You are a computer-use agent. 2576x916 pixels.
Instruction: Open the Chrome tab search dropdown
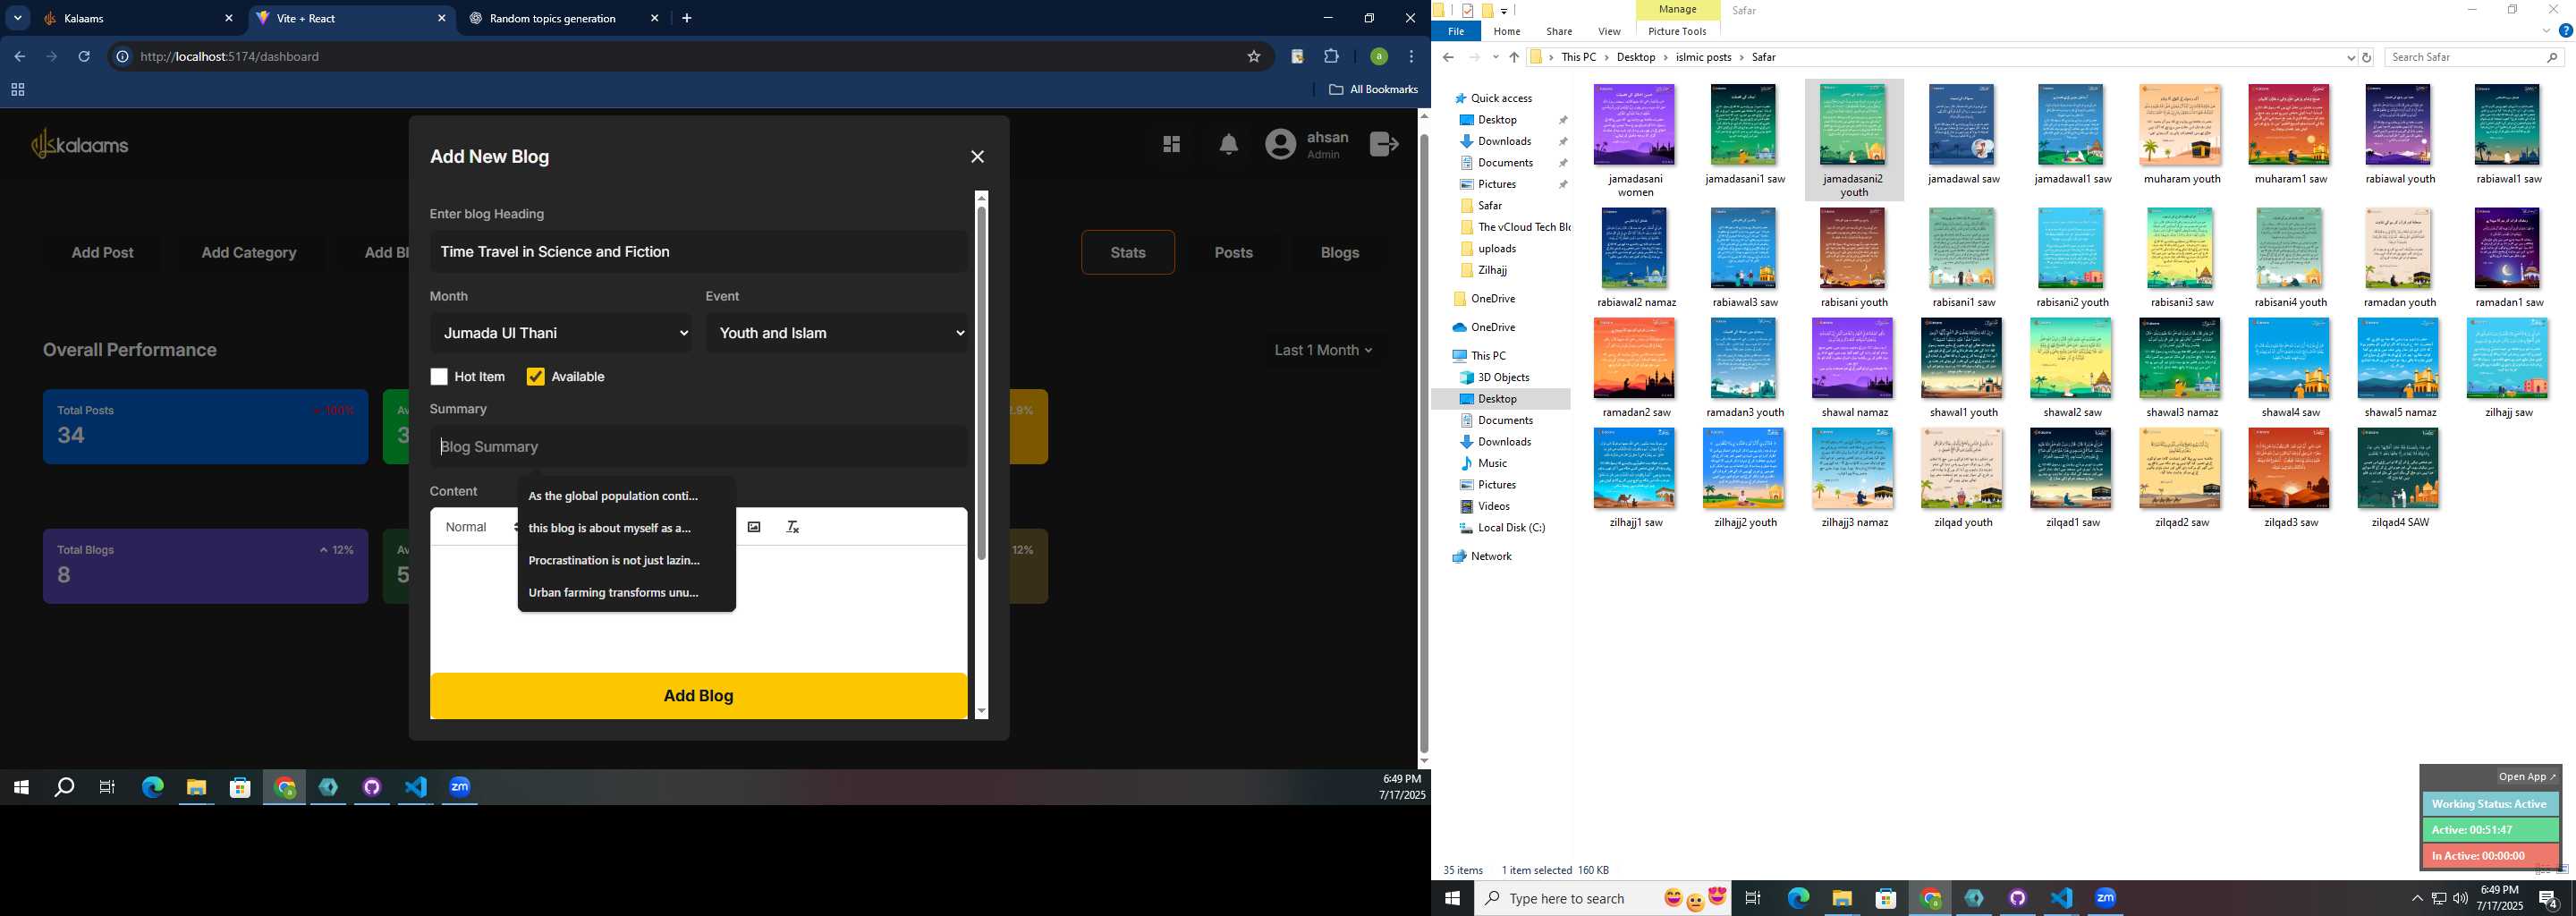[x=17, y=18]
